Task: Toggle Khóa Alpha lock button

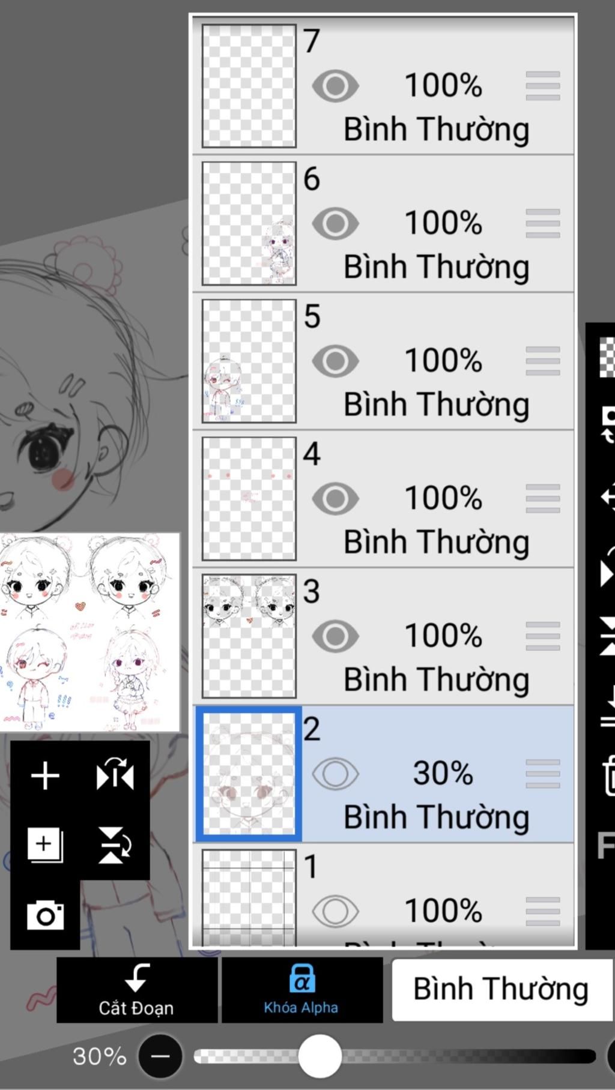Action: coord(302,990)
